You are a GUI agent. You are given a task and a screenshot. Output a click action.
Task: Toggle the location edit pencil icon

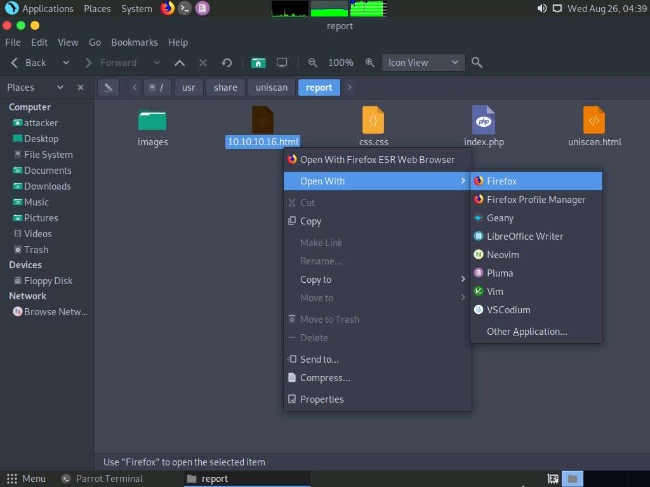(x=109, y=88)
